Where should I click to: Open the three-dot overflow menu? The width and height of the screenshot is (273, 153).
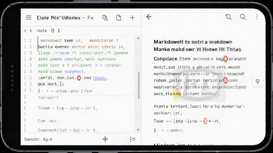[x=257, y=17]
